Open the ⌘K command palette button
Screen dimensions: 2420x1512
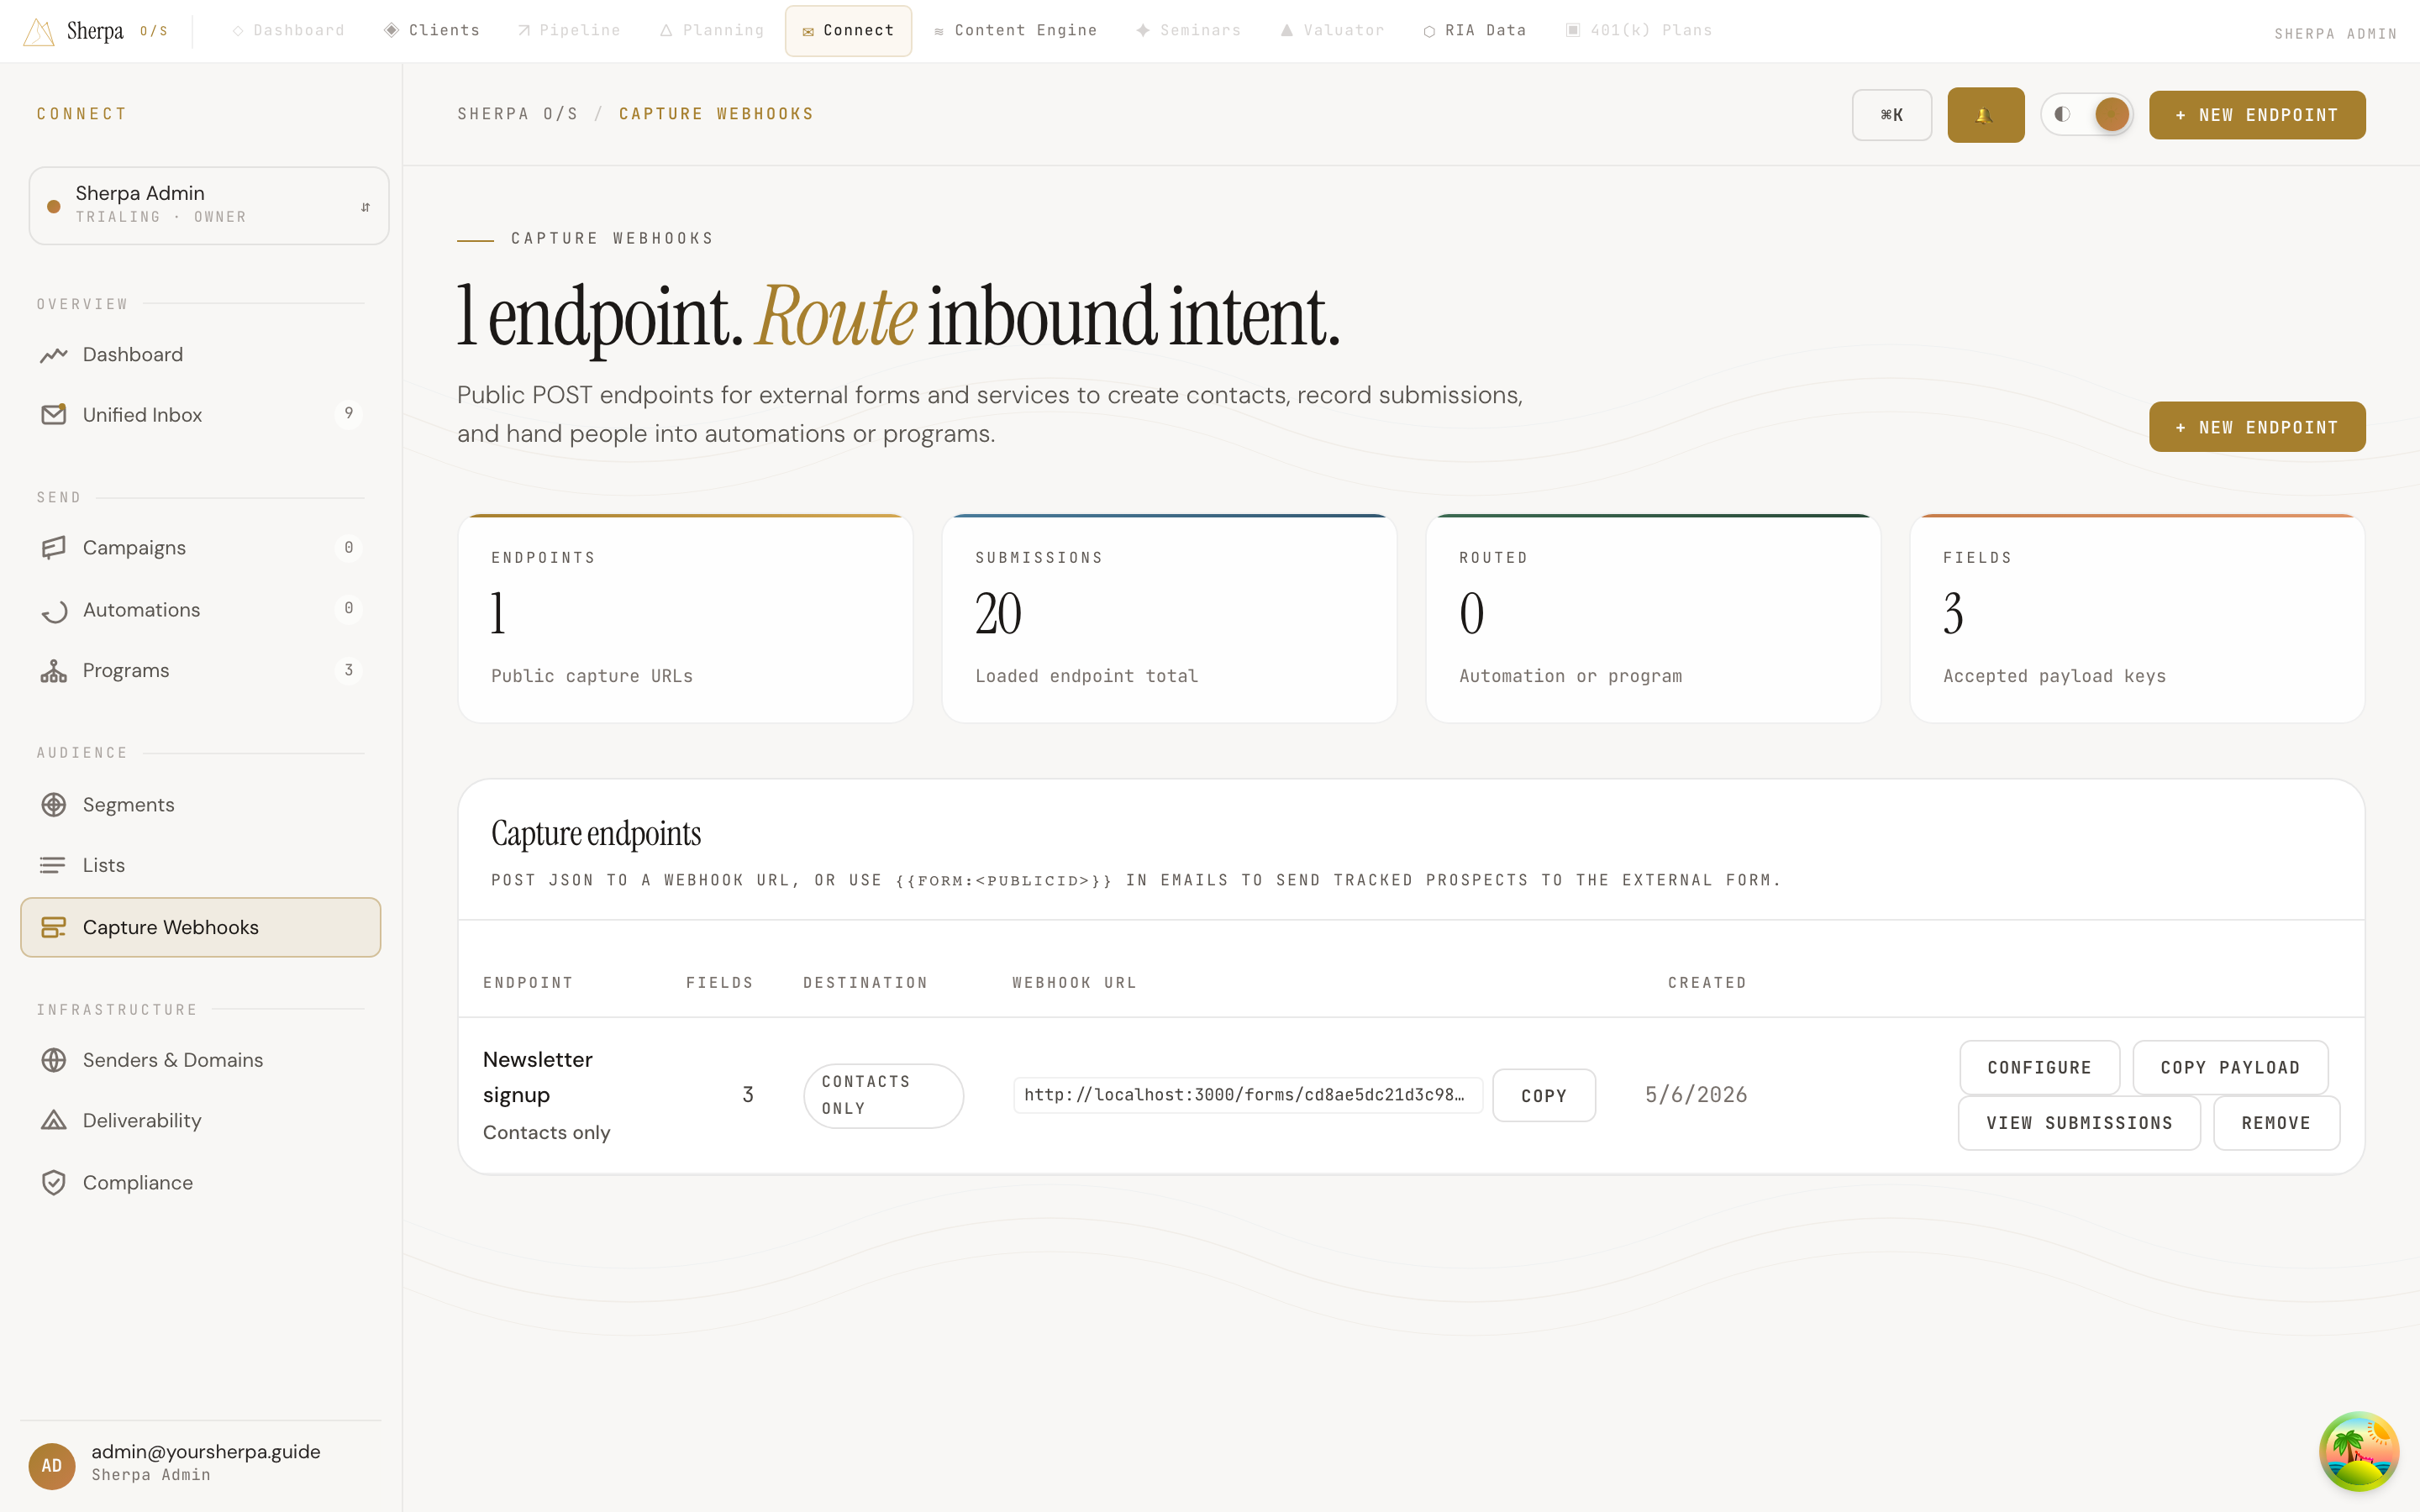(1891, 115)
